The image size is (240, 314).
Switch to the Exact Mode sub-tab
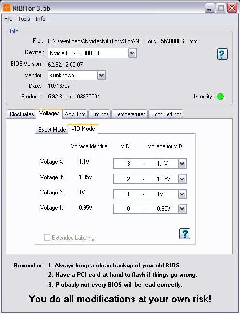click(x=52, y=130)
